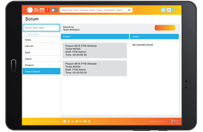Screen dimensions: 203x132
Task: Open the first Ticket #2554 card
Action: click(94, 50)
